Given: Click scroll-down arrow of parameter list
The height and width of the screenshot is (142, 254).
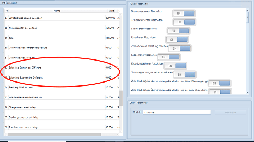Looking at the screenshot, I should pyautogui.click(x=121, y=131).
